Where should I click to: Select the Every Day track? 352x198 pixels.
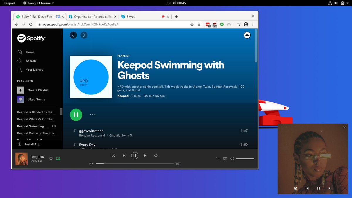tap(87, 145)
